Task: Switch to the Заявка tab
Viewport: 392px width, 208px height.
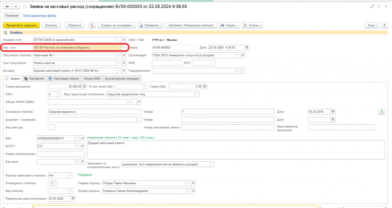Action: point(13,79)
